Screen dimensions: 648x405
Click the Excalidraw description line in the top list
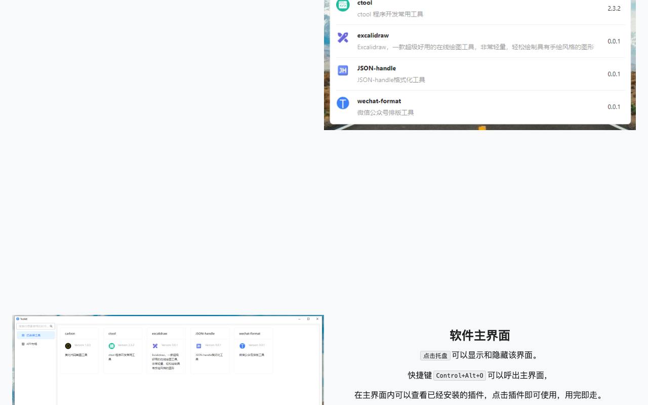475,47
